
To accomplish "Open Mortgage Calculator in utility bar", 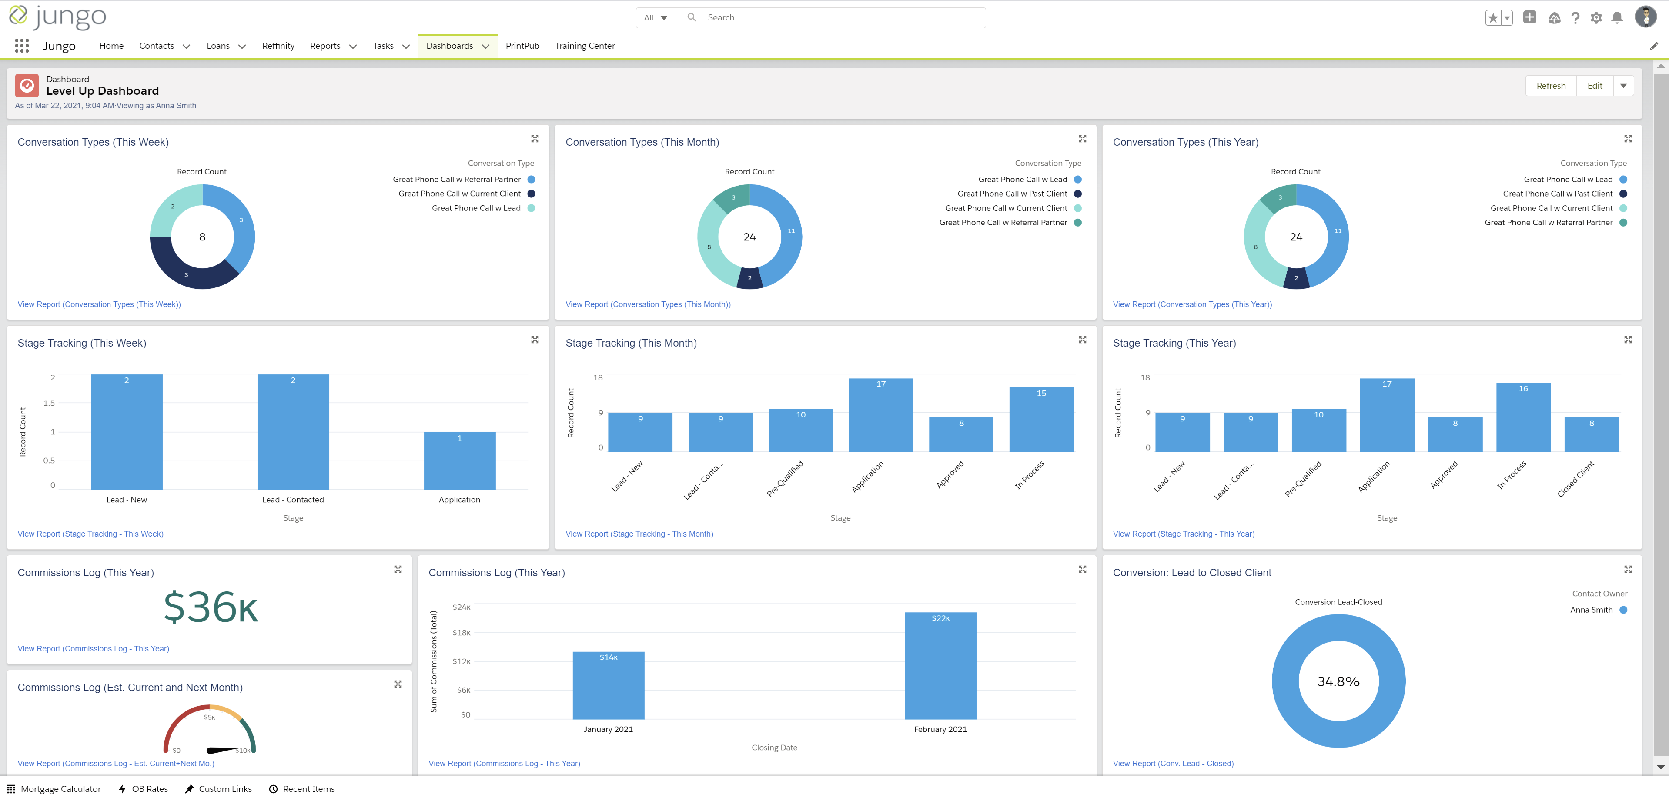I will tap(54, 789).
